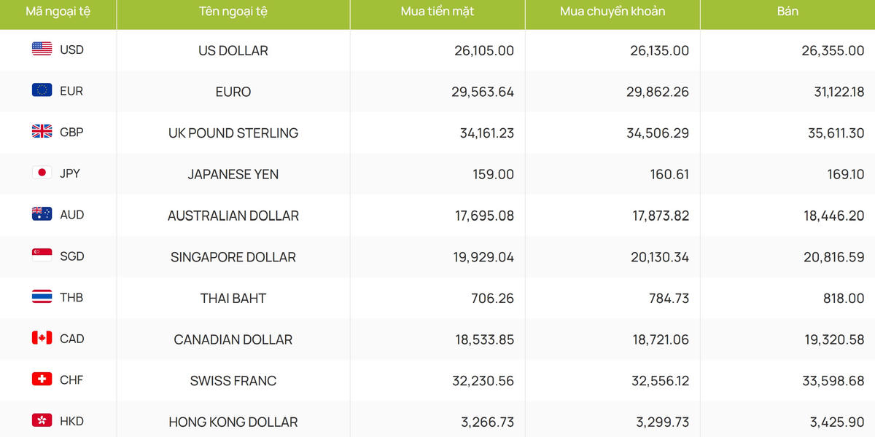Click the US DOLLAR currency name
The image size is (875, 437).
[233, 50]
